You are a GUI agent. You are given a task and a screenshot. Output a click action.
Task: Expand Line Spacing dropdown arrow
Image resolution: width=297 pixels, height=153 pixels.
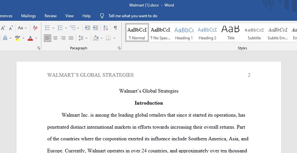(86, 38)
